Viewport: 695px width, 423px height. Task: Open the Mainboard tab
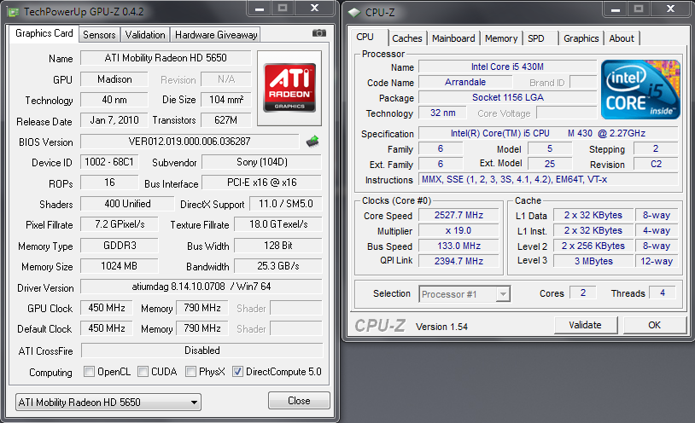(453, 38)
